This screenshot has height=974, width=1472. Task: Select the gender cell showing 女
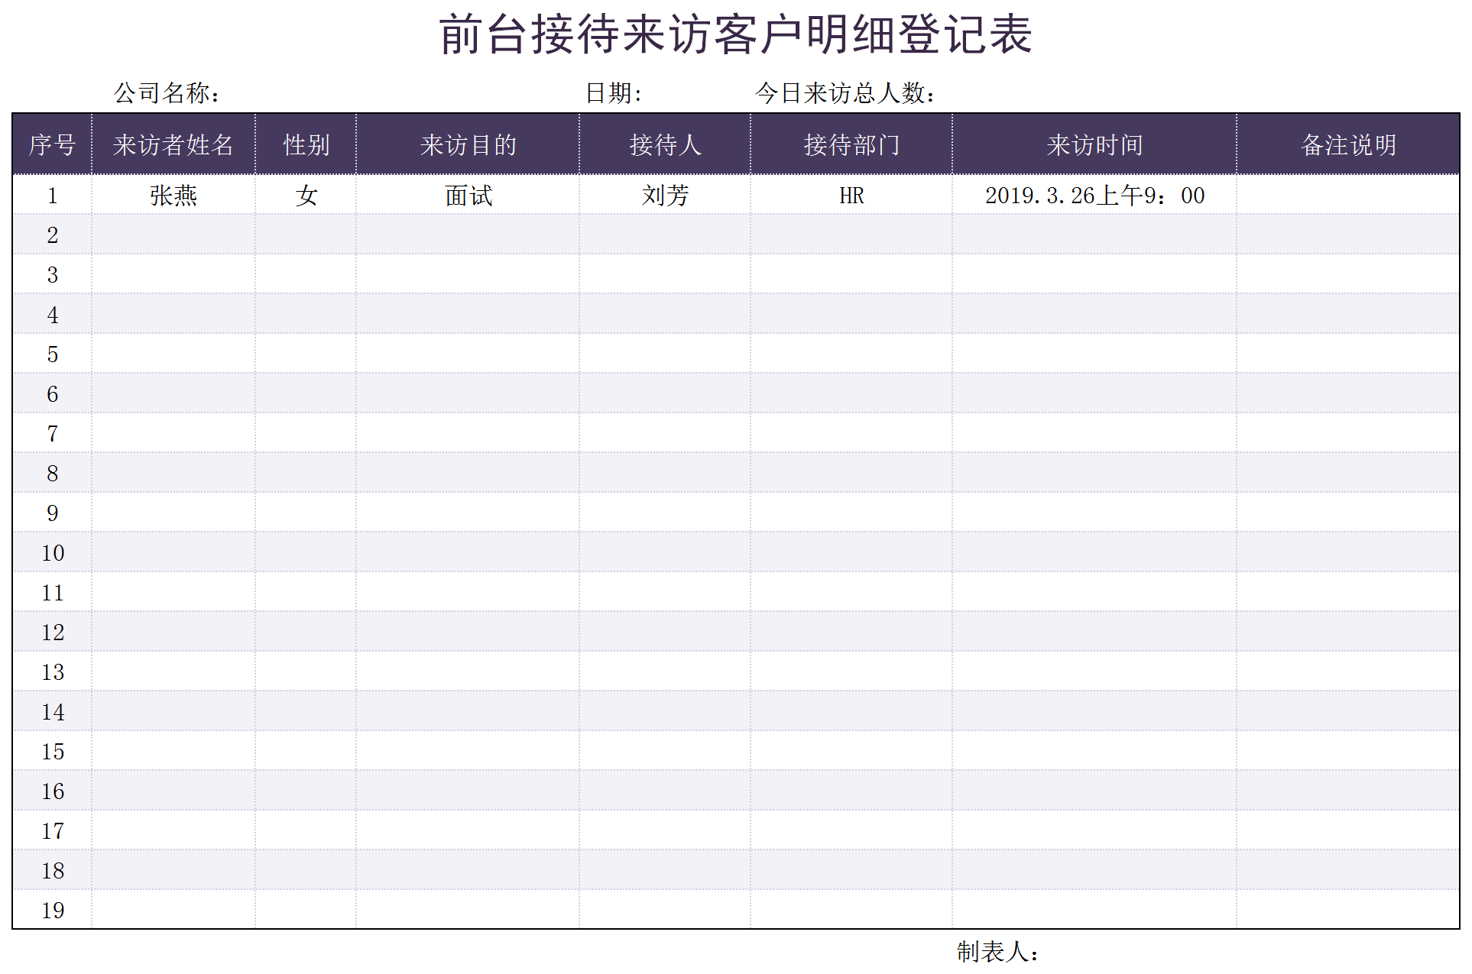pyautogui.click(x=306, y=196)
